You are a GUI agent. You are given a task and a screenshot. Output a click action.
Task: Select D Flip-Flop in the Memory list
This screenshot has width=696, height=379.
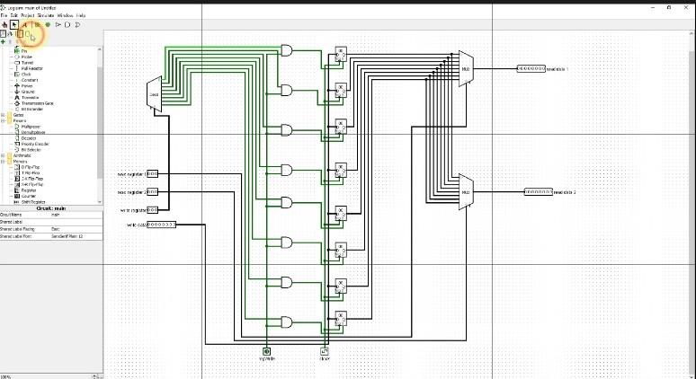pyautogui.click(x=31, y=167)
